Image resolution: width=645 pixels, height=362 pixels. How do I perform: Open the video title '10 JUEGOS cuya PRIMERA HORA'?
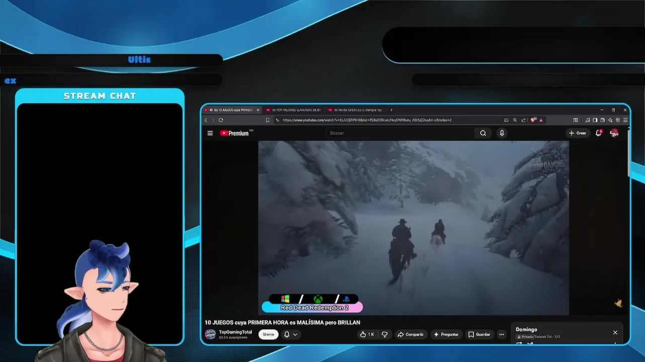pos(283,323)
